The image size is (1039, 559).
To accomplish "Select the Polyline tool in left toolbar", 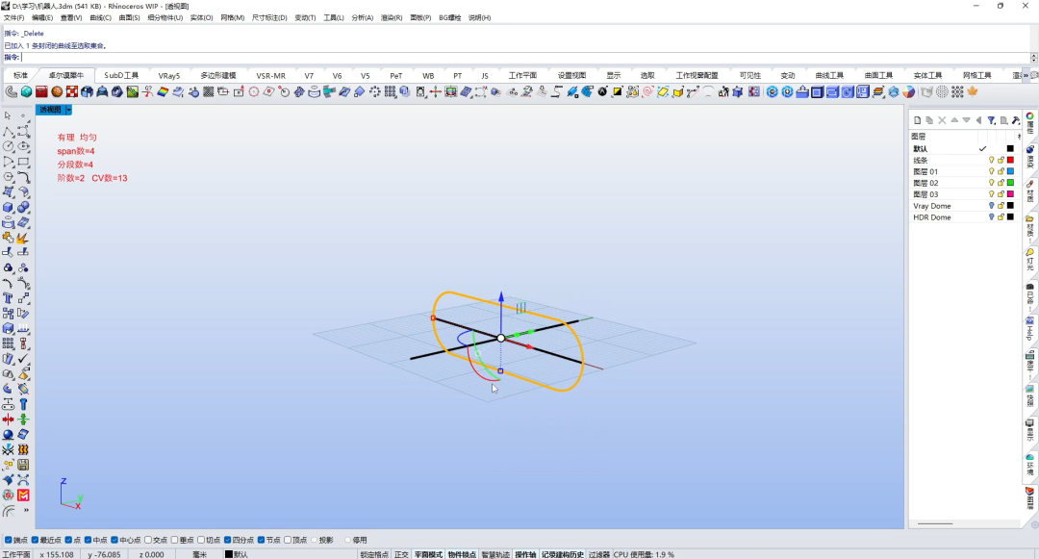I will (x=8, y=131).
